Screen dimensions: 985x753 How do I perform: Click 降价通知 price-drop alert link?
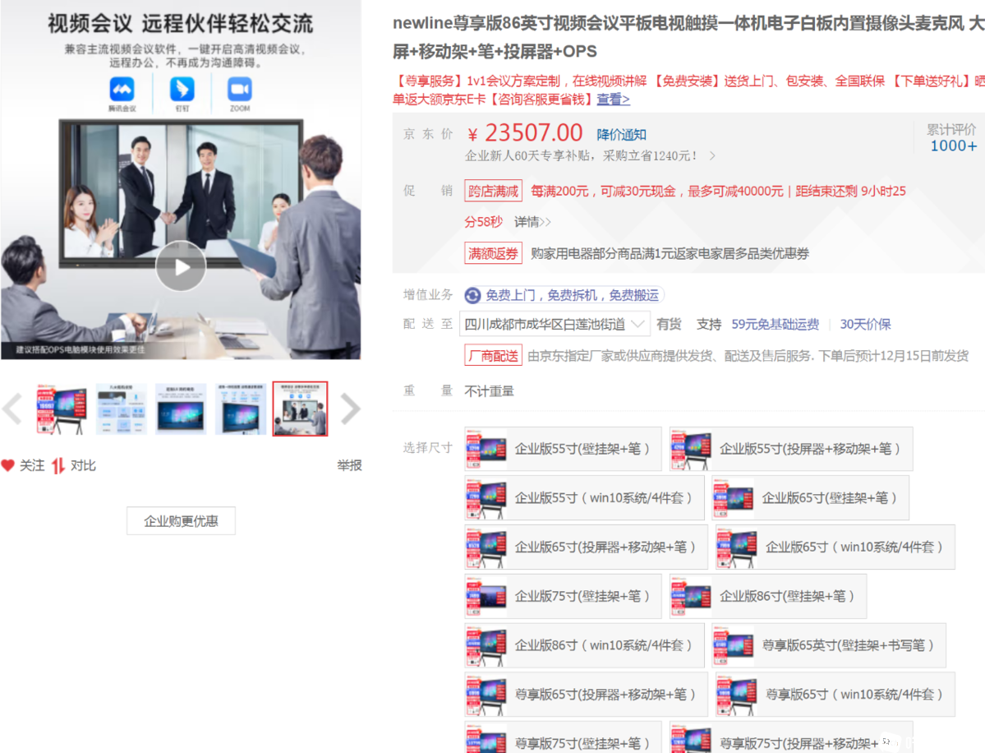click(621, 135)
